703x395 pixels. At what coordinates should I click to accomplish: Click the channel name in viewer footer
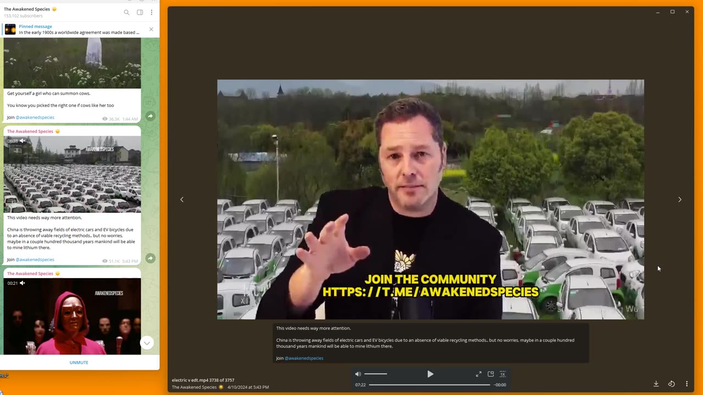(198, 387)
